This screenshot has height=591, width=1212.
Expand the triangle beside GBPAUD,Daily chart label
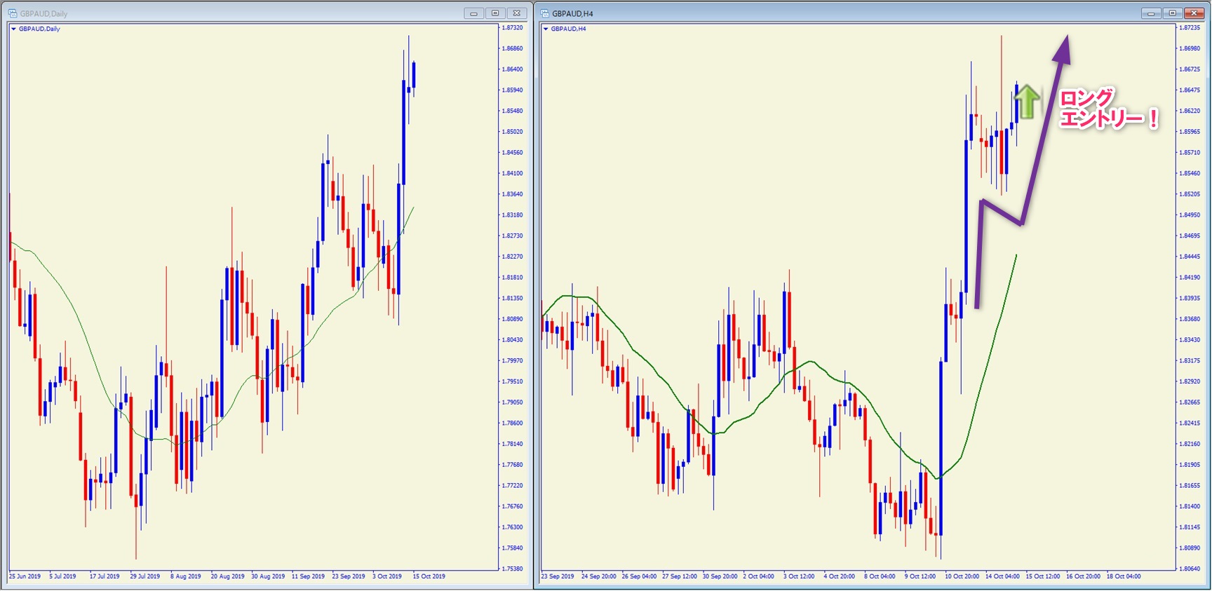[13, 29]
